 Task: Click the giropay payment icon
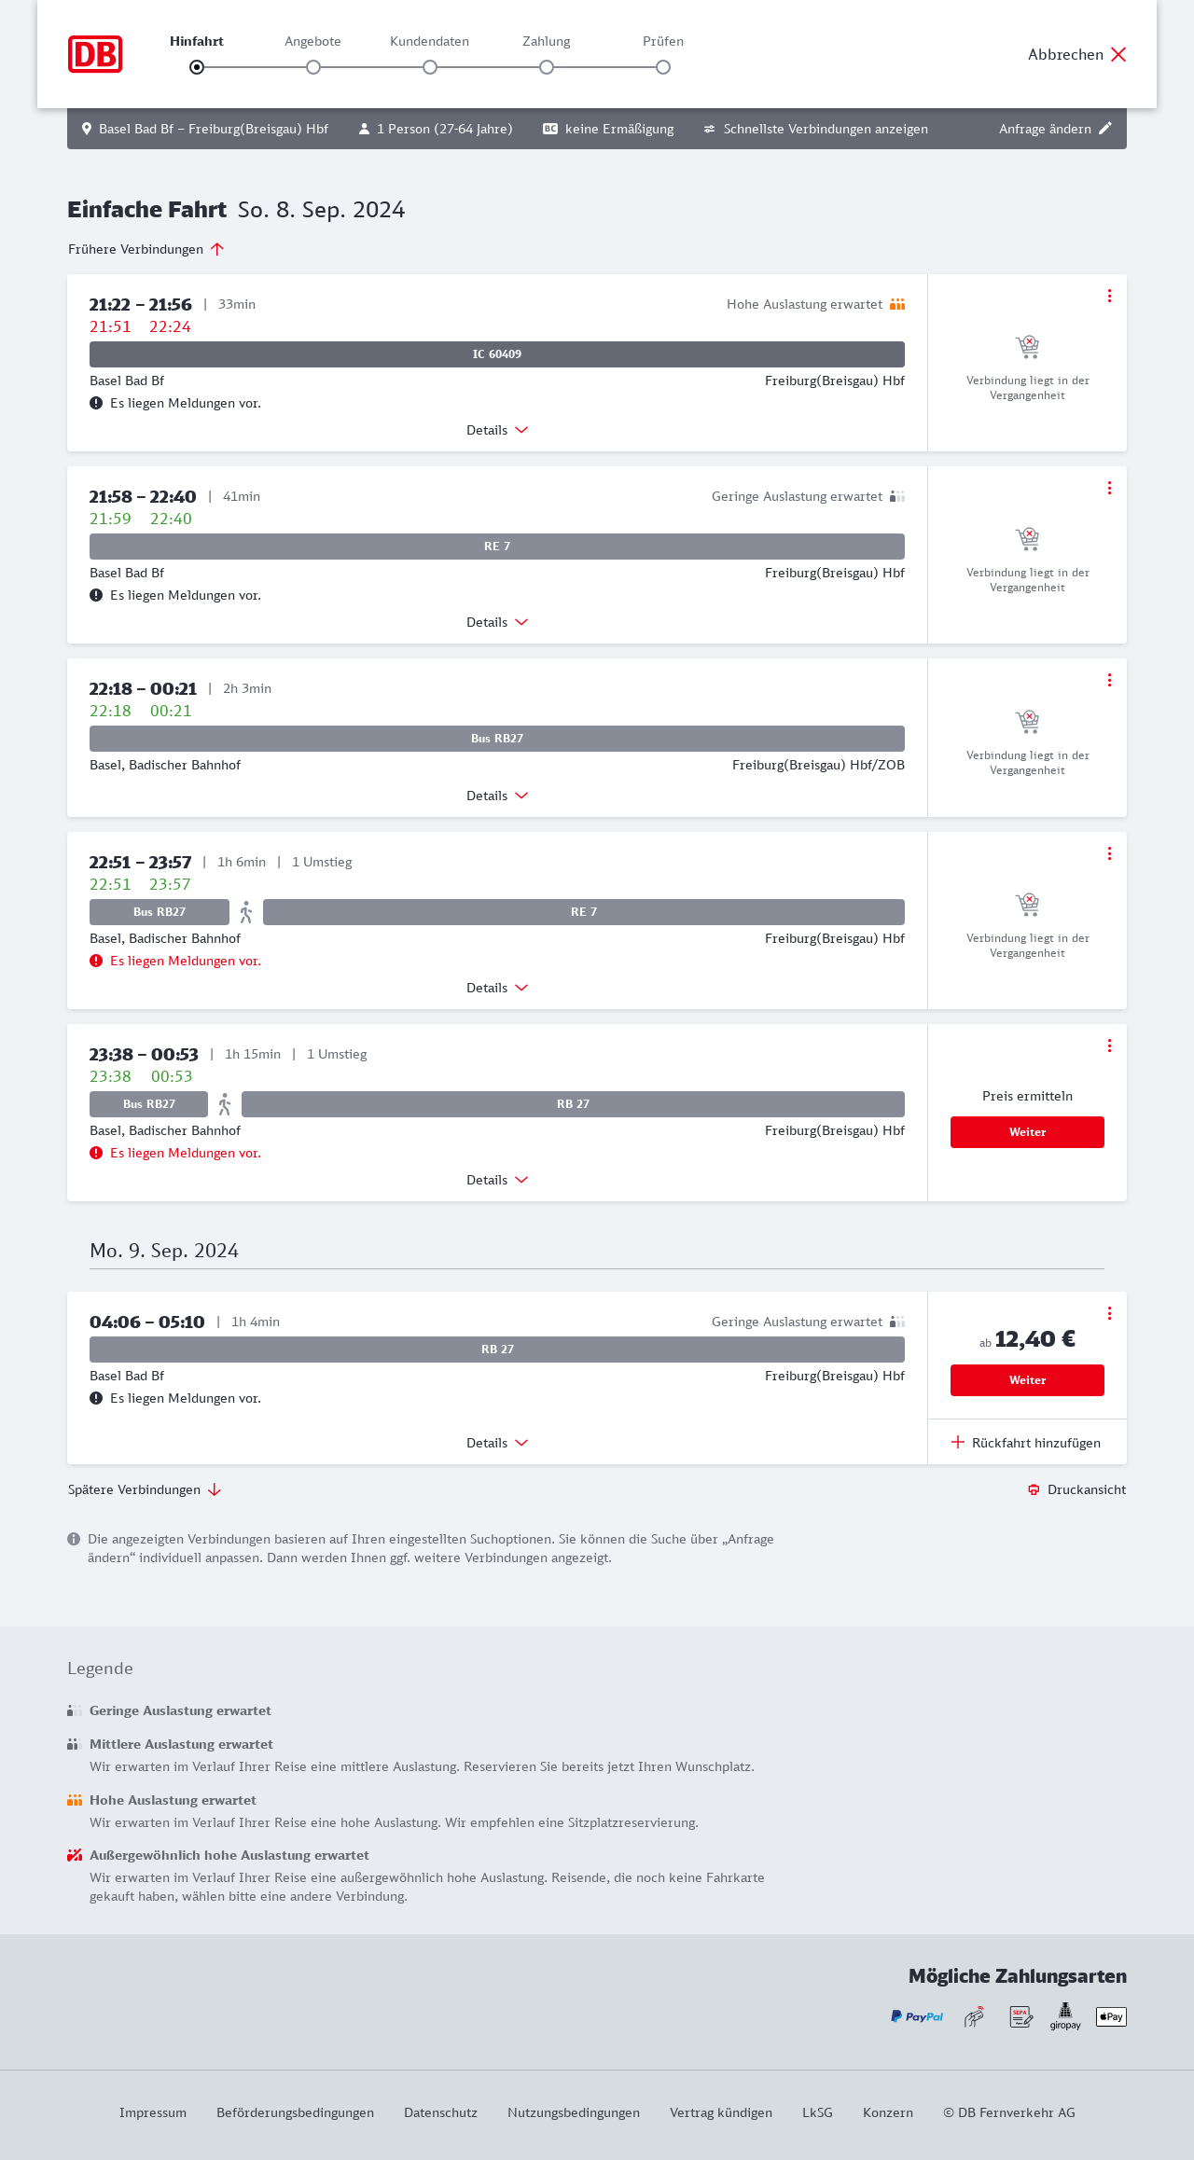click(1065, 2016)
